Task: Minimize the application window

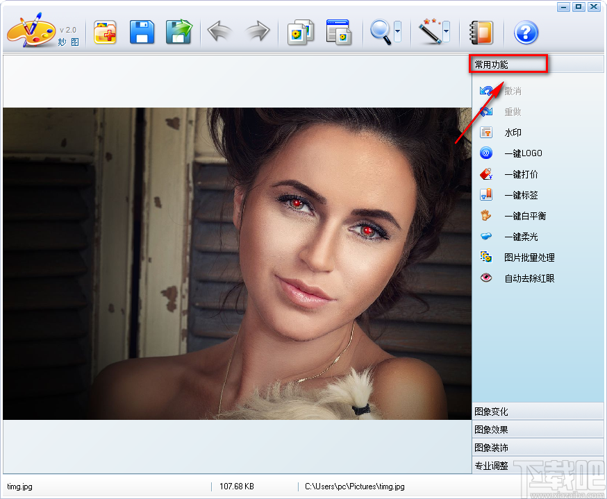Action: click(x=563, y=7)
